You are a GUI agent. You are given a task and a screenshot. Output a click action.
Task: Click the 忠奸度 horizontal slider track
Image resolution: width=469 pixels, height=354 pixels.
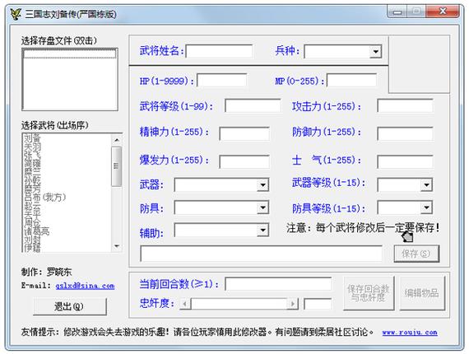point(239,304)
